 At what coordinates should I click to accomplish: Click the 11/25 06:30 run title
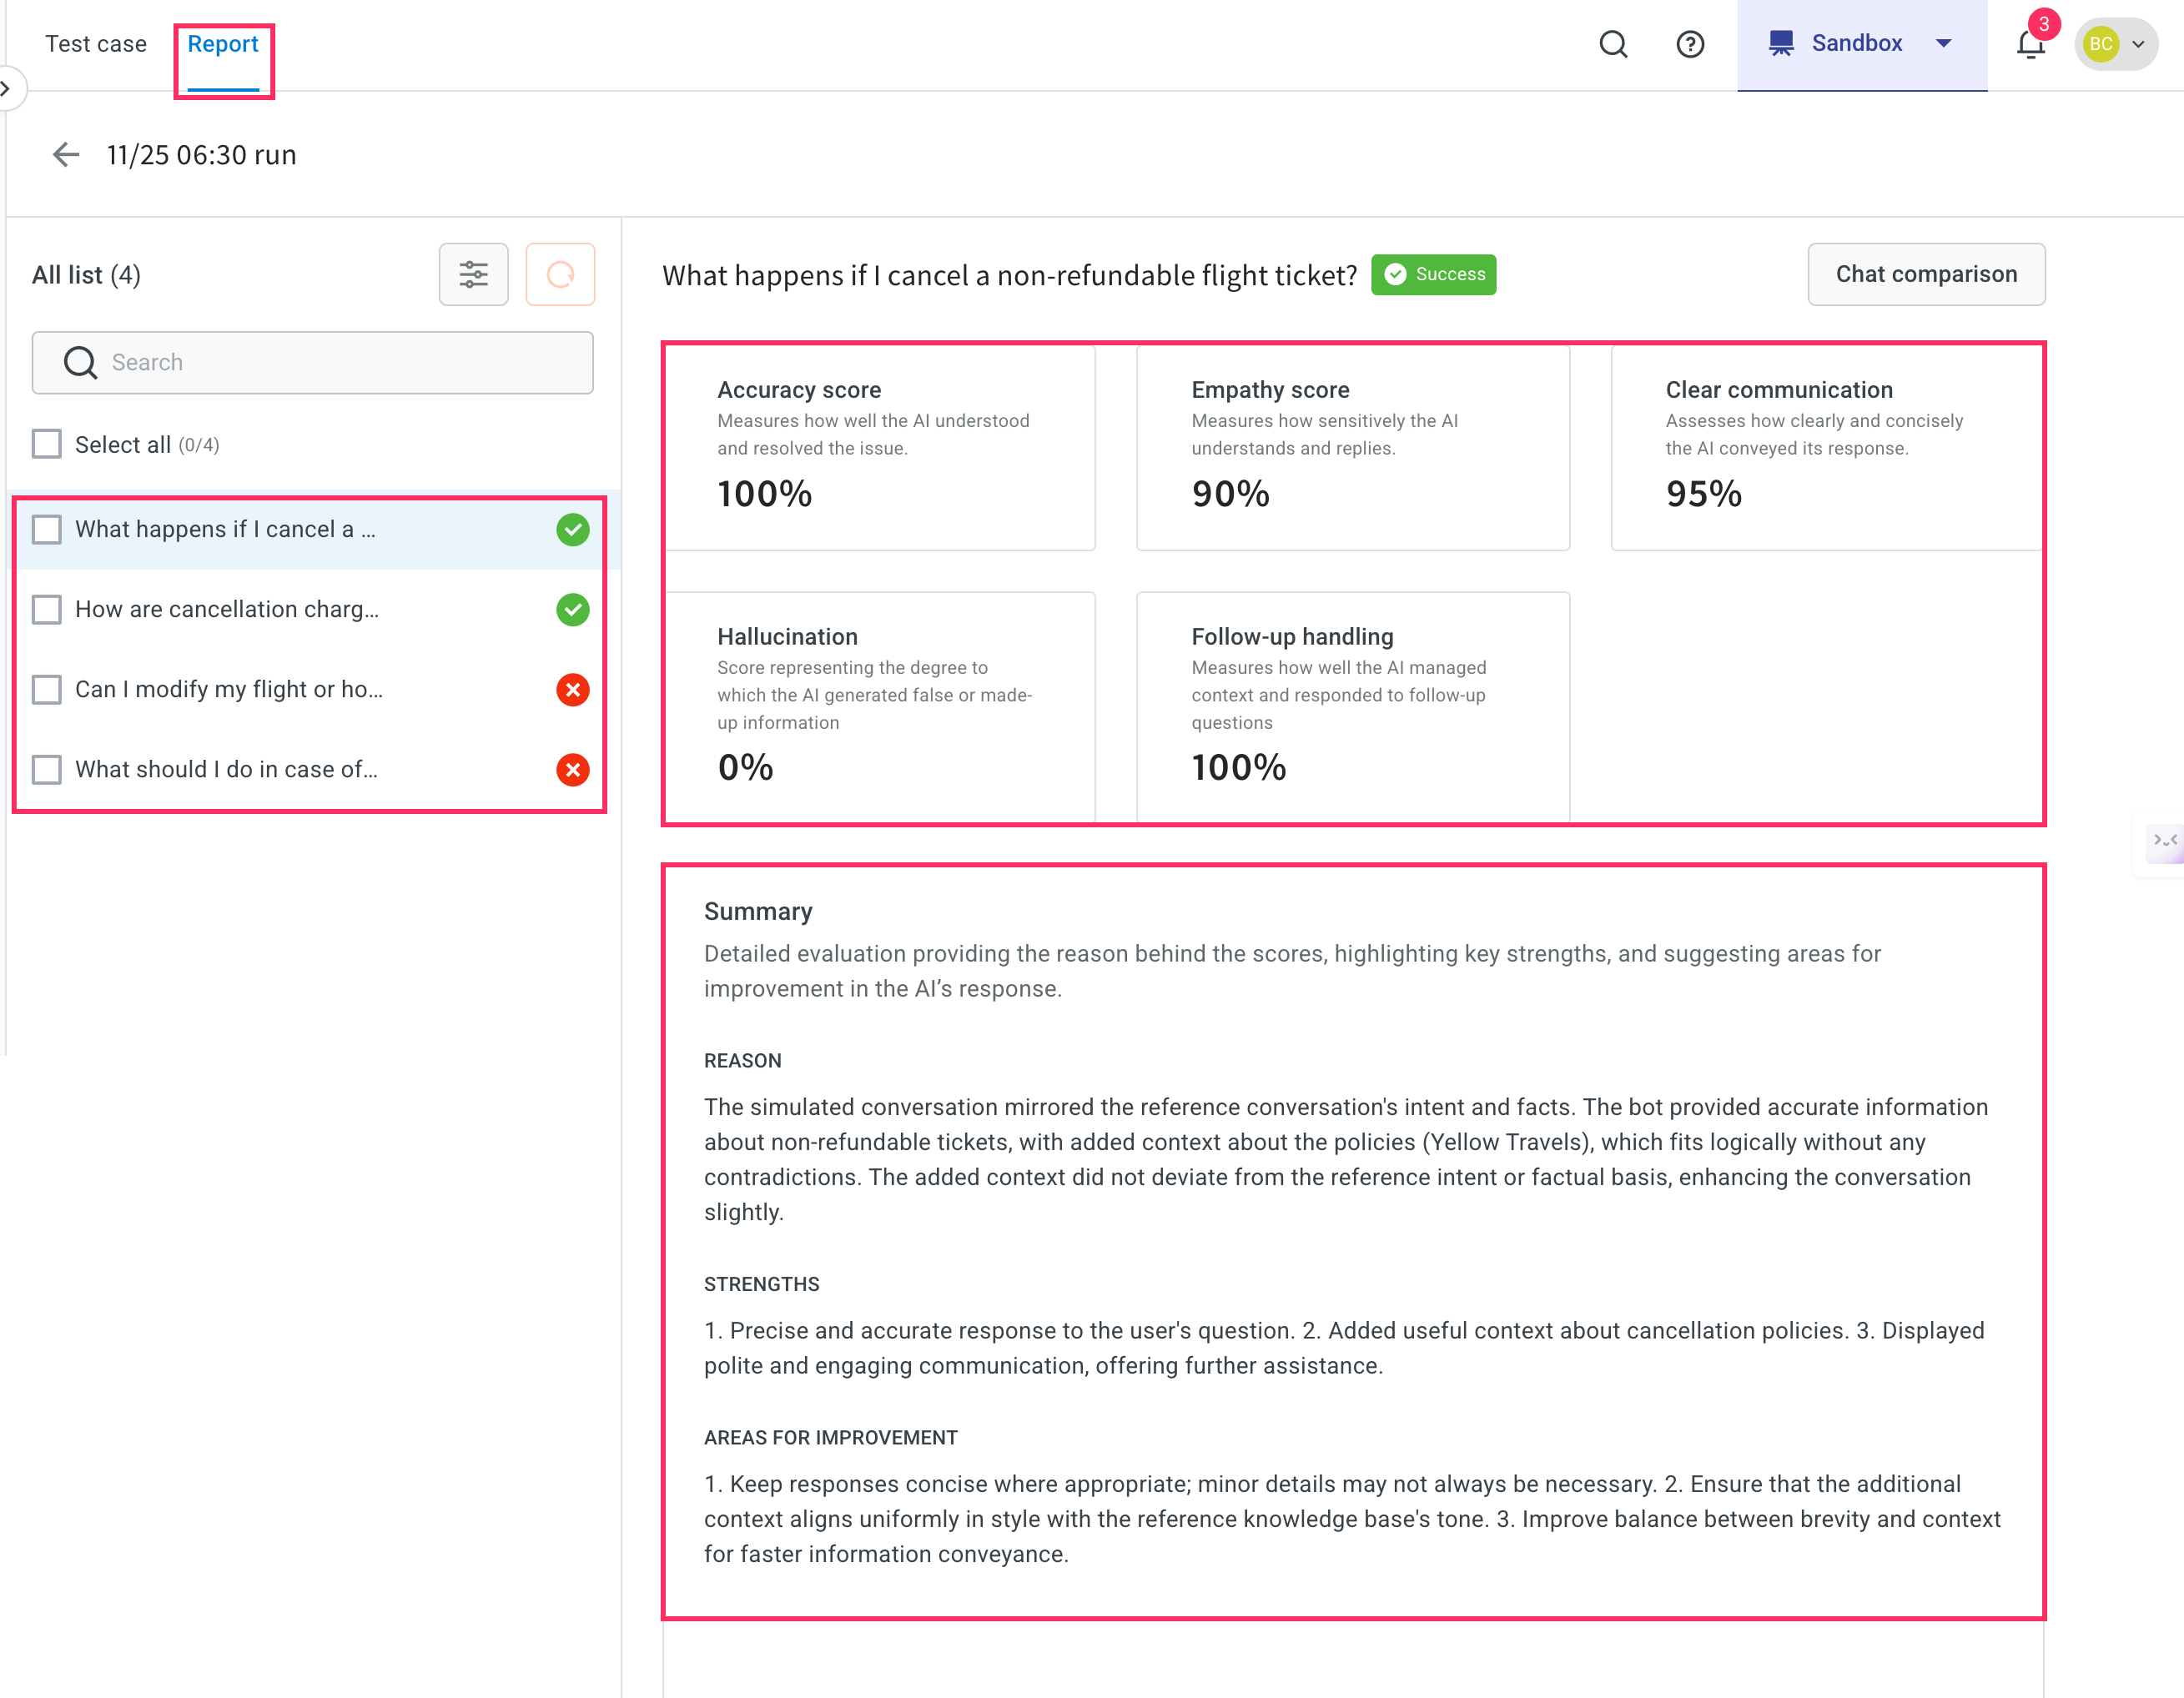click(x=202, y=155)
